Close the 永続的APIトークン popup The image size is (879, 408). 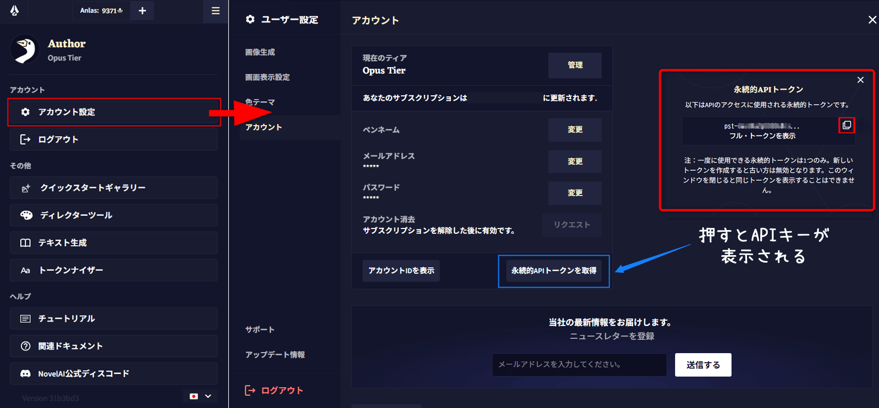860,80
